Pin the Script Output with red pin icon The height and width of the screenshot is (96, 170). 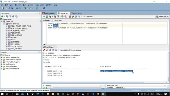pyautogui.click(x=44, y=50)
